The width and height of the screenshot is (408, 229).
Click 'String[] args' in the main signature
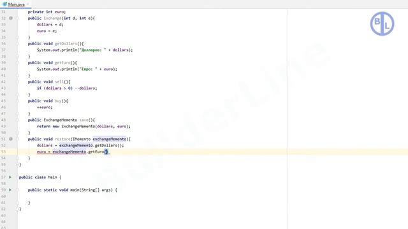(x=96, y=190)
